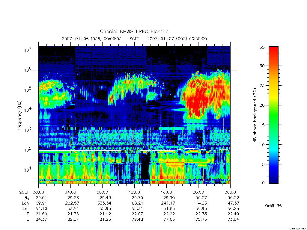Click the 35 tick on the color bar
307x230 pixels.
pyautogui.click(x=262, y=47)
